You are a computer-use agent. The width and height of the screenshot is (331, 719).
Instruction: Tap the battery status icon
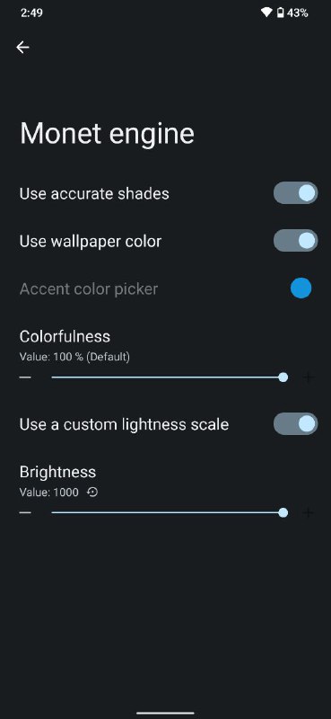point(280,13)
